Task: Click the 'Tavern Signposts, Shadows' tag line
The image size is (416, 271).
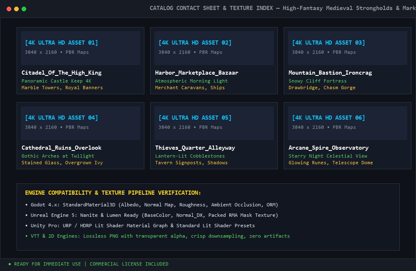Action: point(191,163)
